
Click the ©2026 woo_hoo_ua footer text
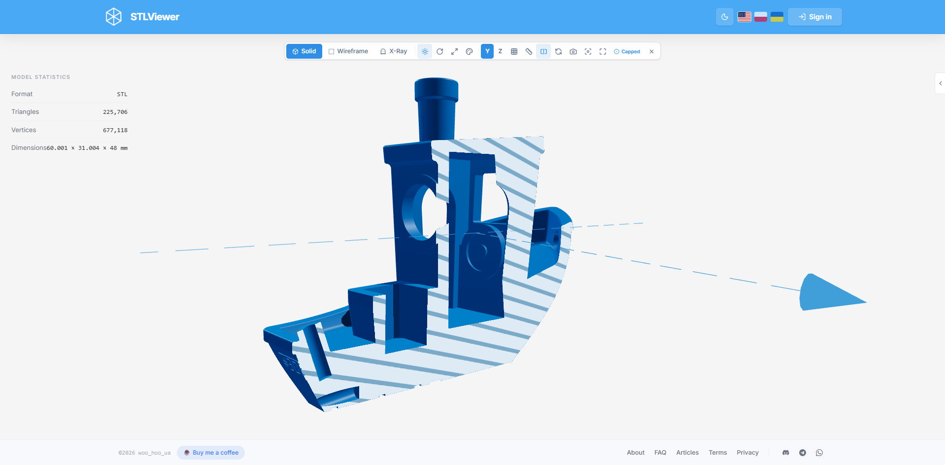(144, 453)
